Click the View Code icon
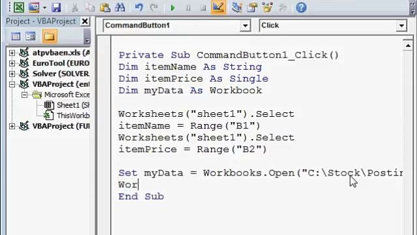Screen dimensions: 417x235 16,37
